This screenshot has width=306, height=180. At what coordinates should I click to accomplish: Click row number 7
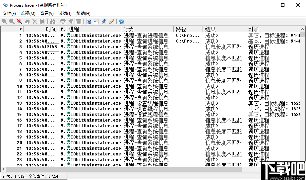coord(21,69)
